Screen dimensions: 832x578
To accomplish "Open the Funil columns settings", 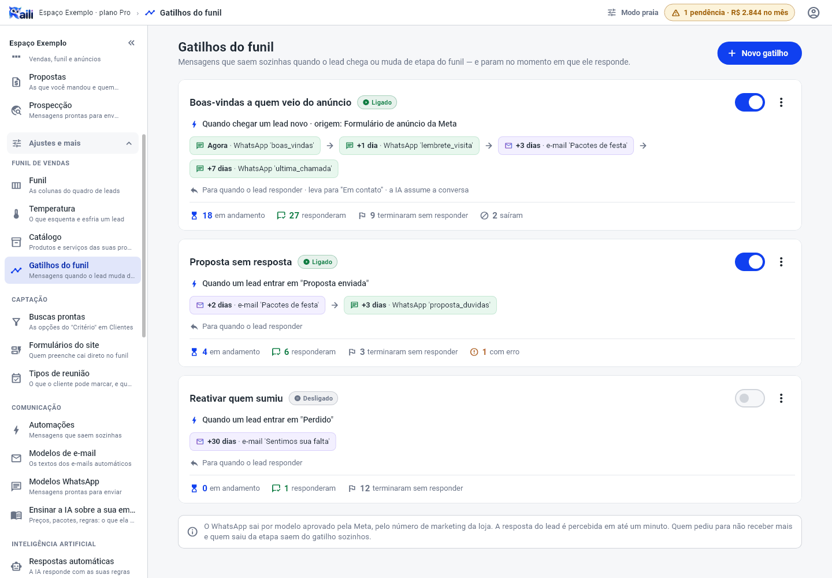I will pos(73,185).
